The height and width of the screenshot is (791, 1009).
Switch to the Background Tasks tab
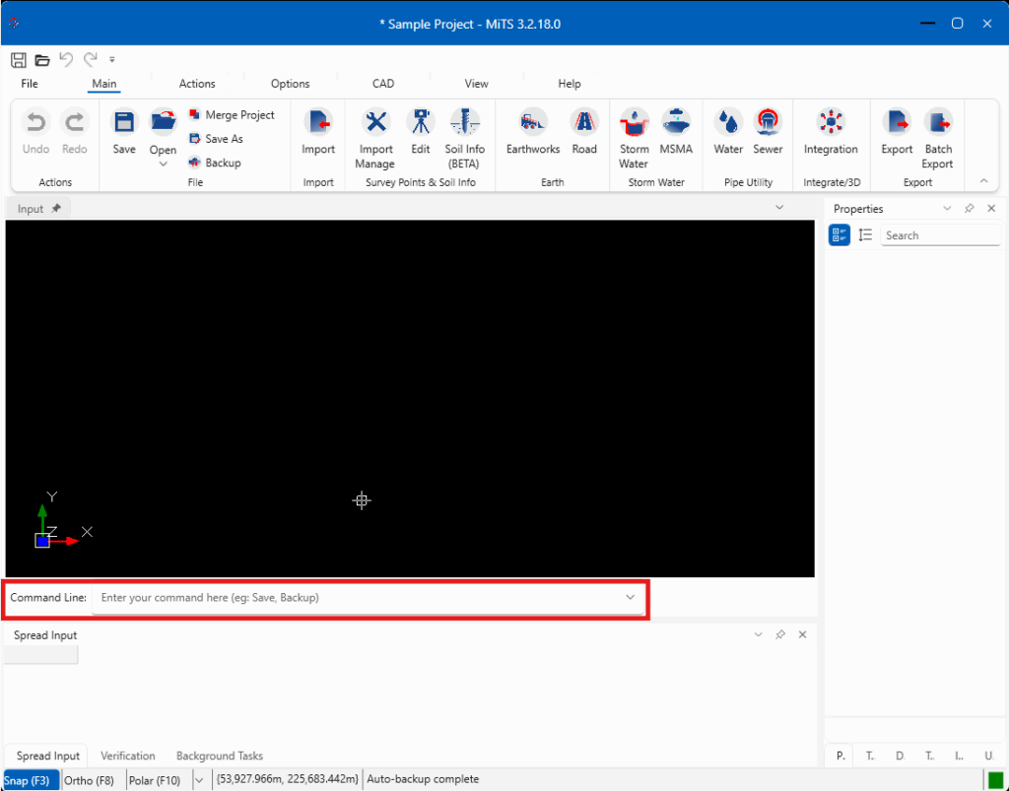[x=220, y=757]
